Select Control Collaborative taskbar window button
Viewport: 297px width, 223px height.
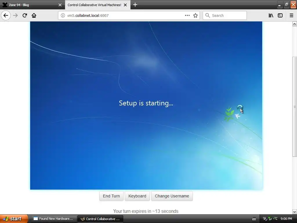pos(100,219)
